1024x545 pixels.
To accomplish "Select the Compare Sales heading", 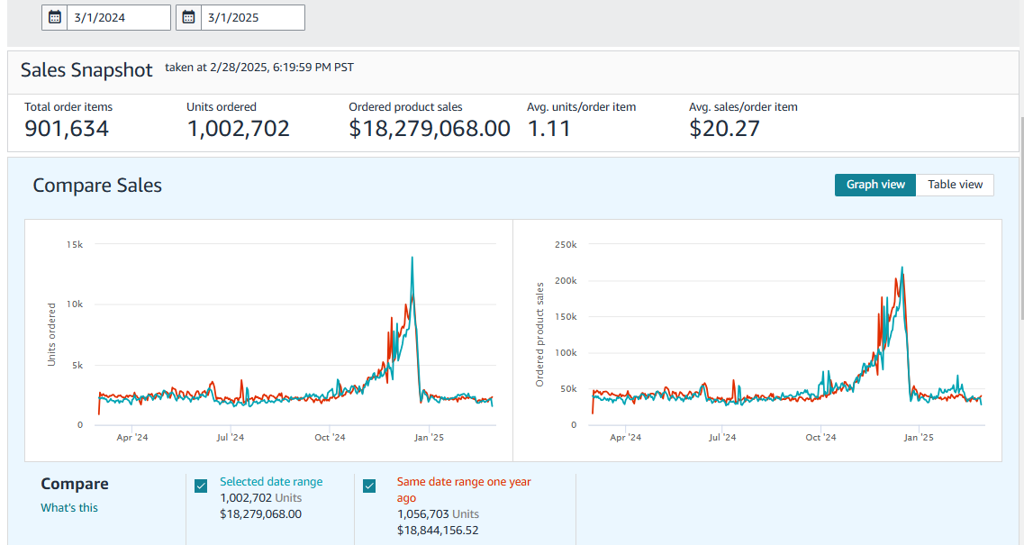I will [97, 186].
